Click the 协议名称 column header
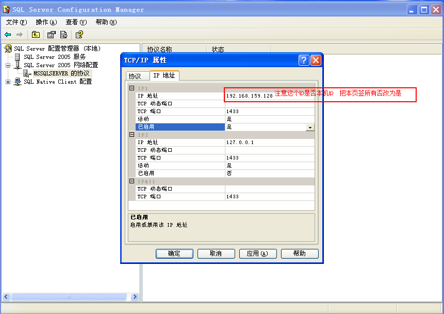Screen dimensions: 444x314 174,50
